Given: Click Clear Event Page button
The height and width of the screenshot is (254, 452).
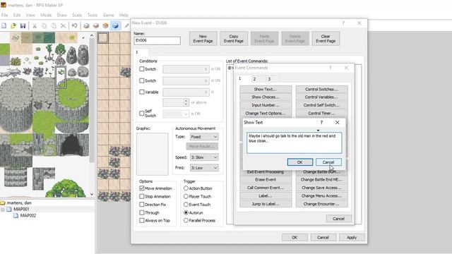Looking at the screenshot, I should pyautogui.click(x=326, y=39).
